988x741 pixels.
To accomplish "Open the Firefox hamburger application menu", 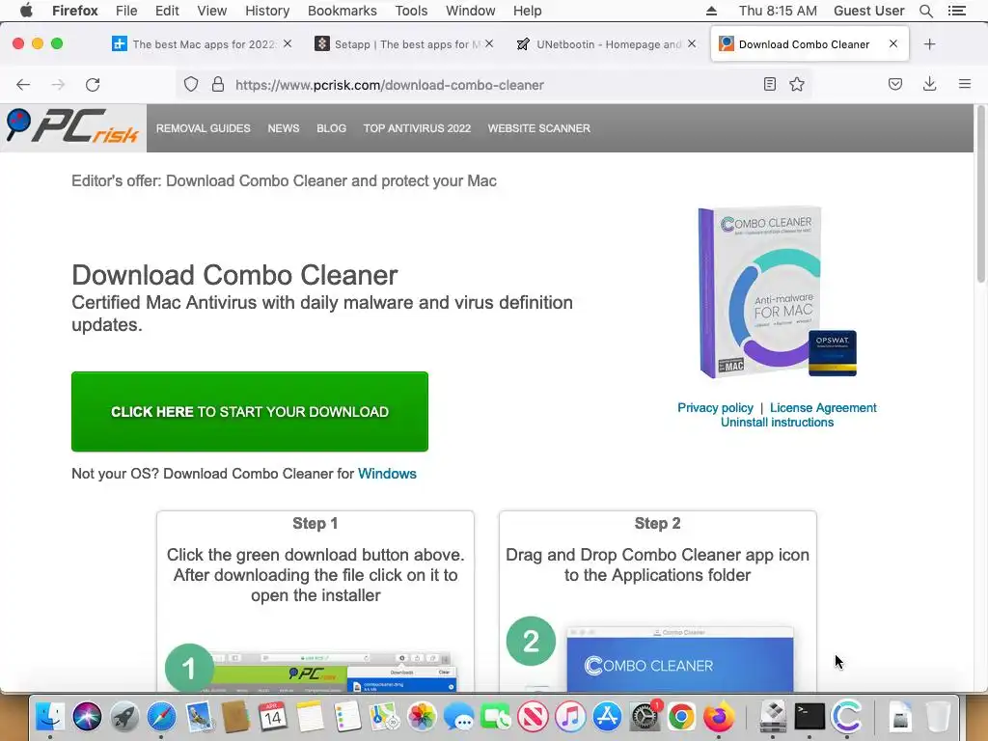I will (x=965, y=84).
